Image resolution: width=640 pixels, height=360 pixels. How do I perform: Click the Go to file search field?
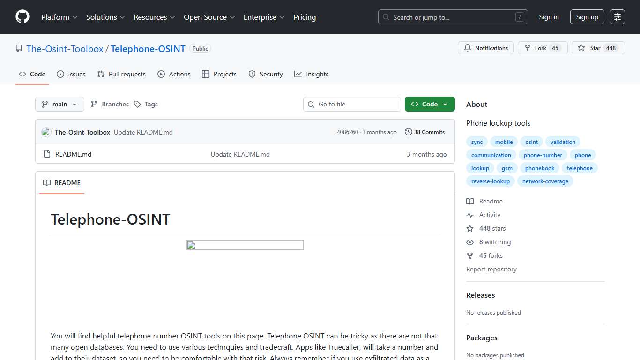[351, 104]
